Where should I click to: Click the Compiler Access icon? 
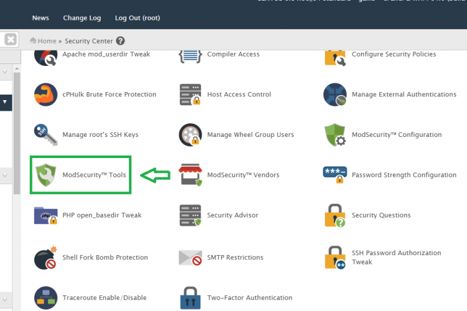click(191, 57)
